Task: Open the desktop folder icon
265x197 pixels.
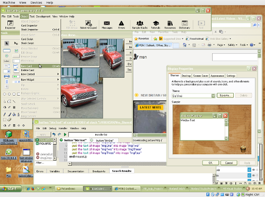Action: [x=8, y=170]
